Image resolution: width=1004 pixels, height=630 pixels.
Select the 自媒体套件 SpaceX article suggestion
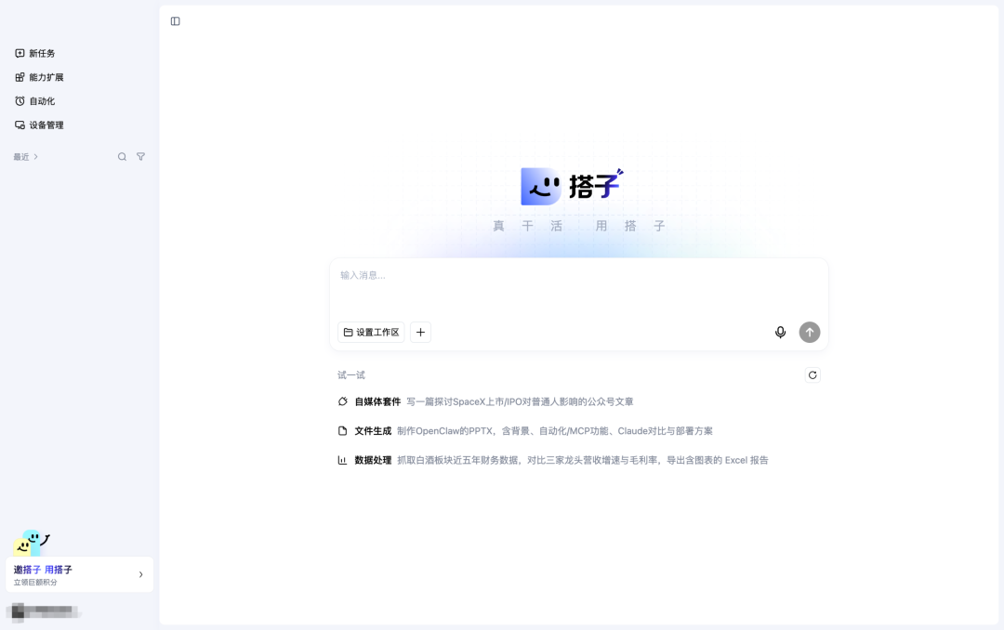(x=485, y=402)
